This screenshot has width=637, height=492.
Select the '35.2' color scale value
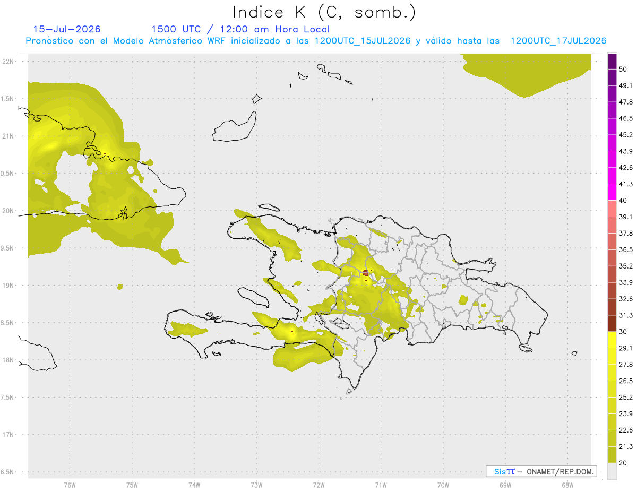coord(626,266)
